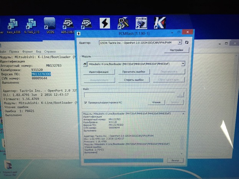Click the module list icon beside Mitsubishi dropdown
The image size is (239, 179).
tap(85, 64)
